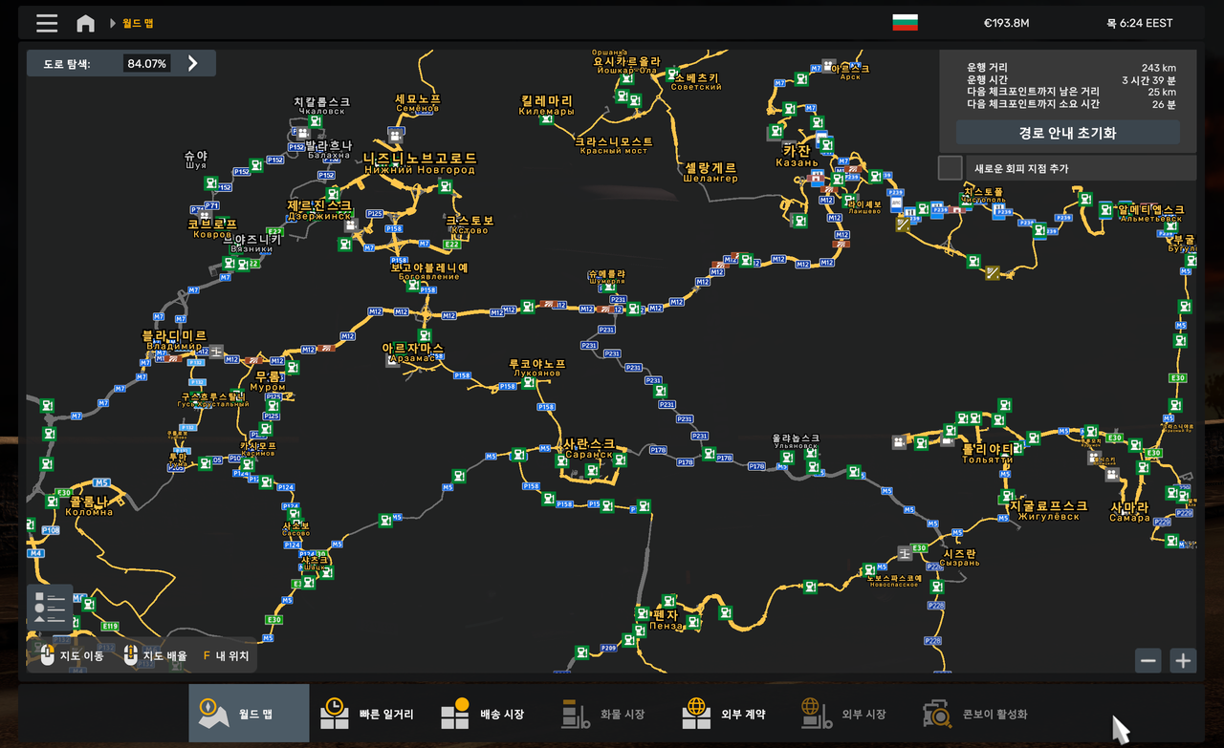Select viewpoint camera icon beside 발라흐나
This screenshot has width=1224, height=748.
(x=302, y=134)
